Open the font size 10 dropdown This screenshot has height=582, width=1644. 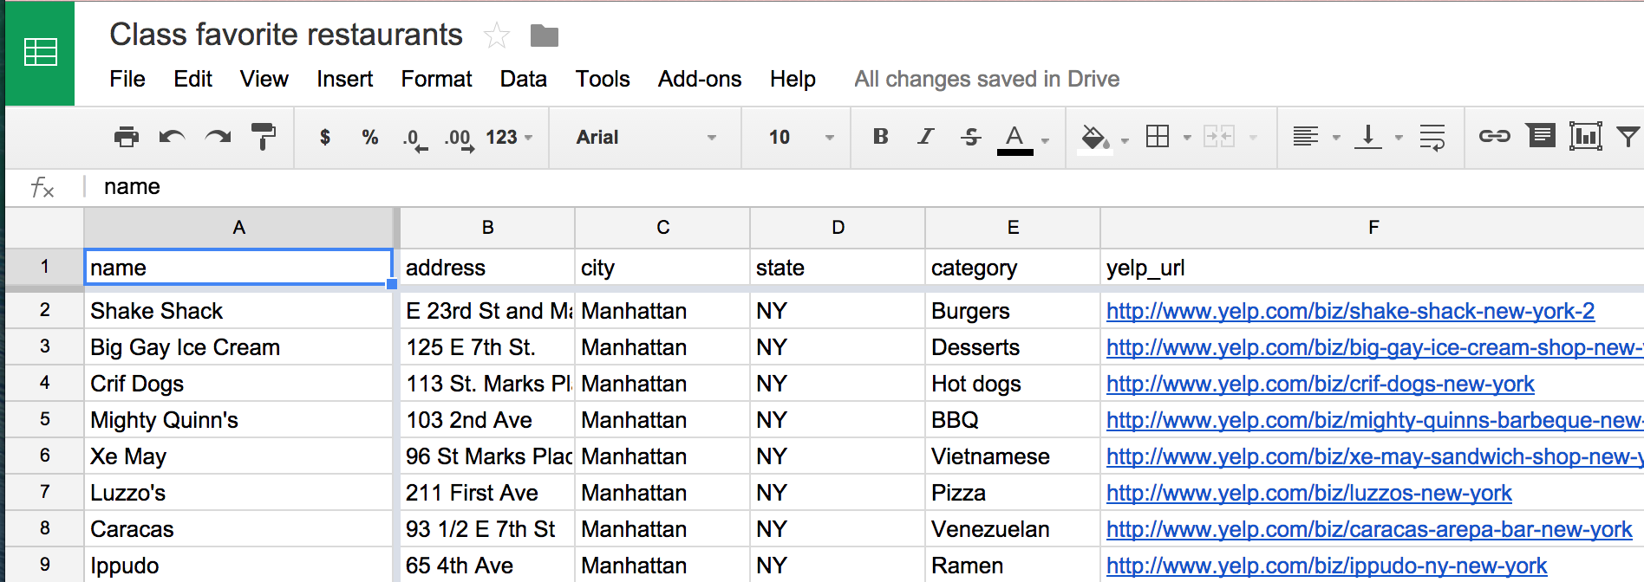coord(801,137)
